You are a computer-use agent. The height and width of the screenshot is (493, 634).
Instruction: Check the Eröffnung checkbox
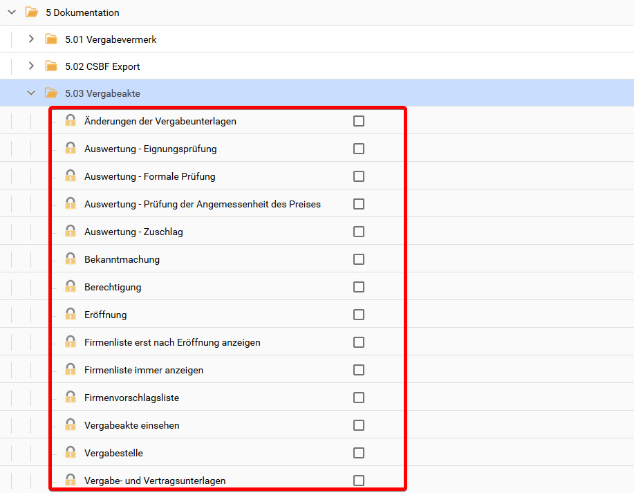[x=359, y=315]
